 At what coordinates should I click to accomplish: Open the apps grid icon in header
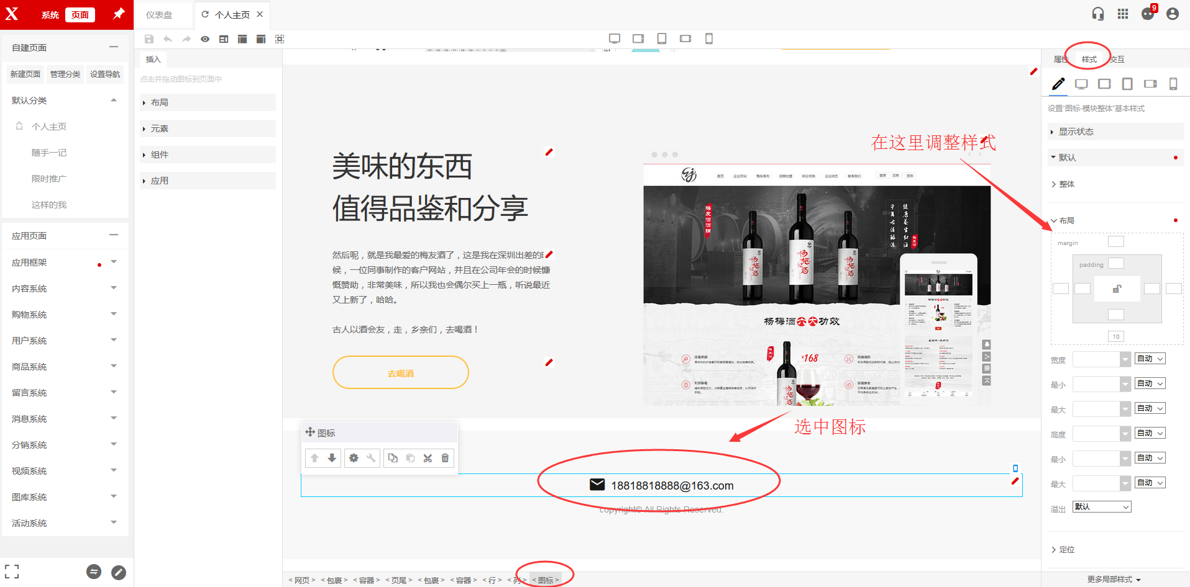[x=1123, y=14]
